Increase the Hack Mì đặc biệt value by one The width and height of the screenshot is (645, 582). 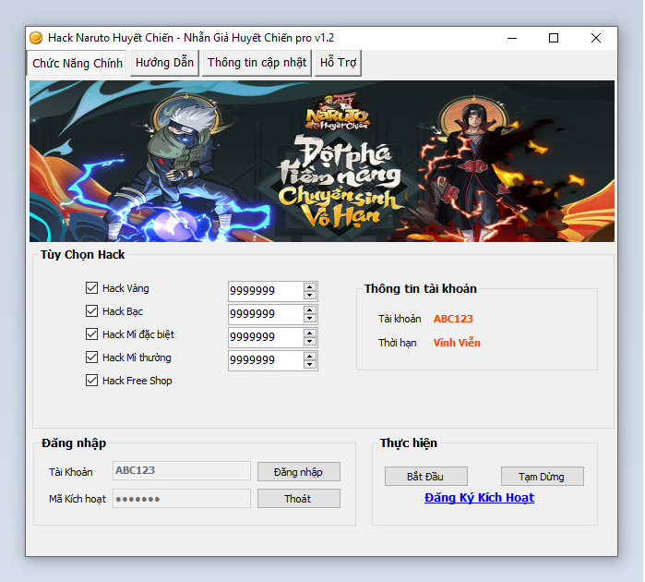tap(310, 333)
